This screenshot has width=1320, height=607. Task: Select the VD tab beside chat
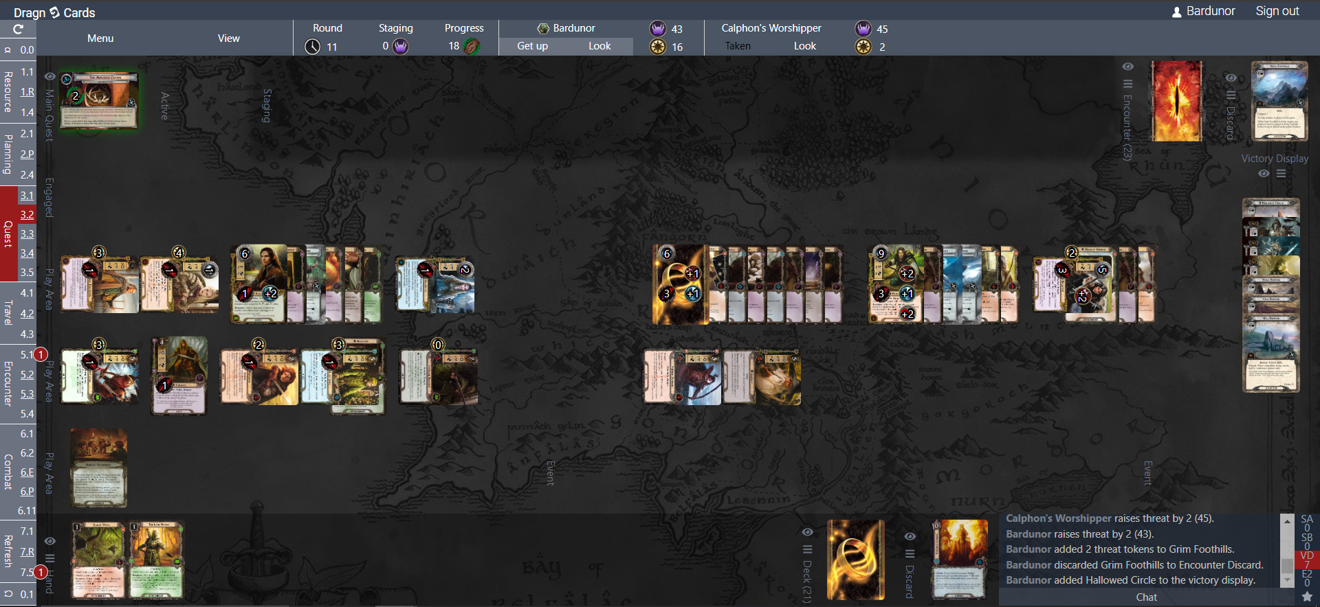(1307, 560)
